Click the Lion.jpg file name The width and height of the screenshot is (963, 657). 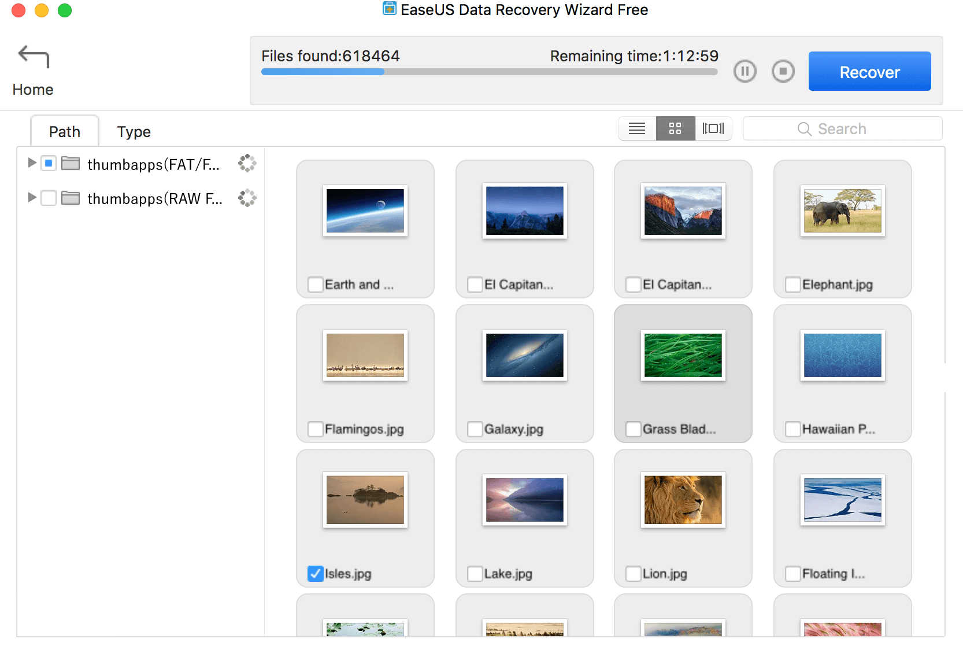click(x=665, y=574)
